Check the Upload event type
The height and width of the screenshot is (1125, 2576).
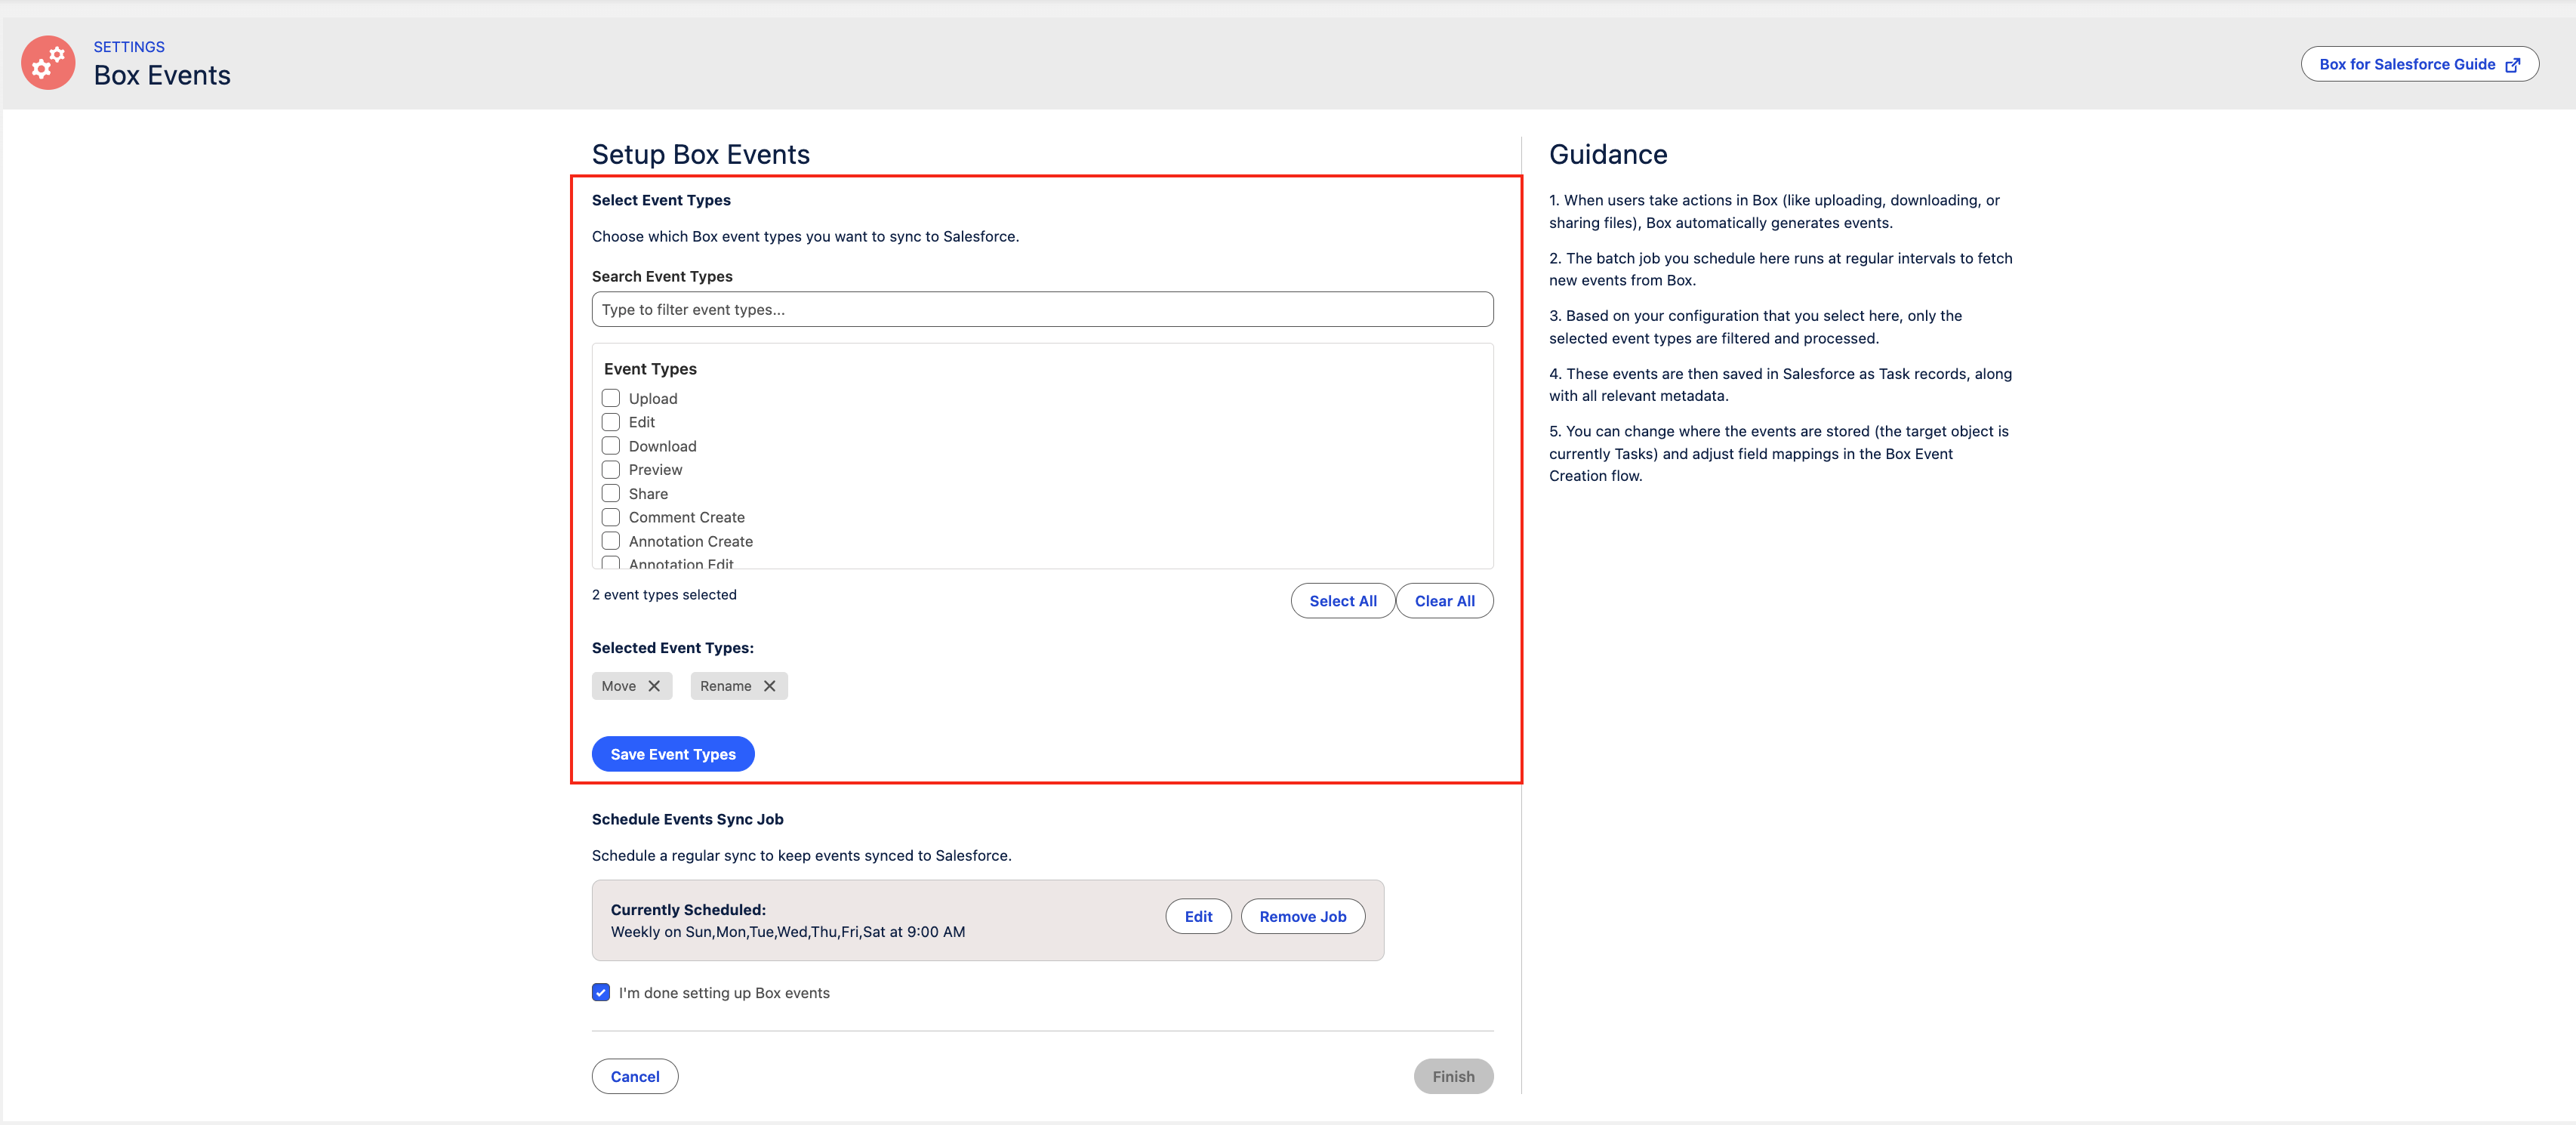click(x=611, y=398)
